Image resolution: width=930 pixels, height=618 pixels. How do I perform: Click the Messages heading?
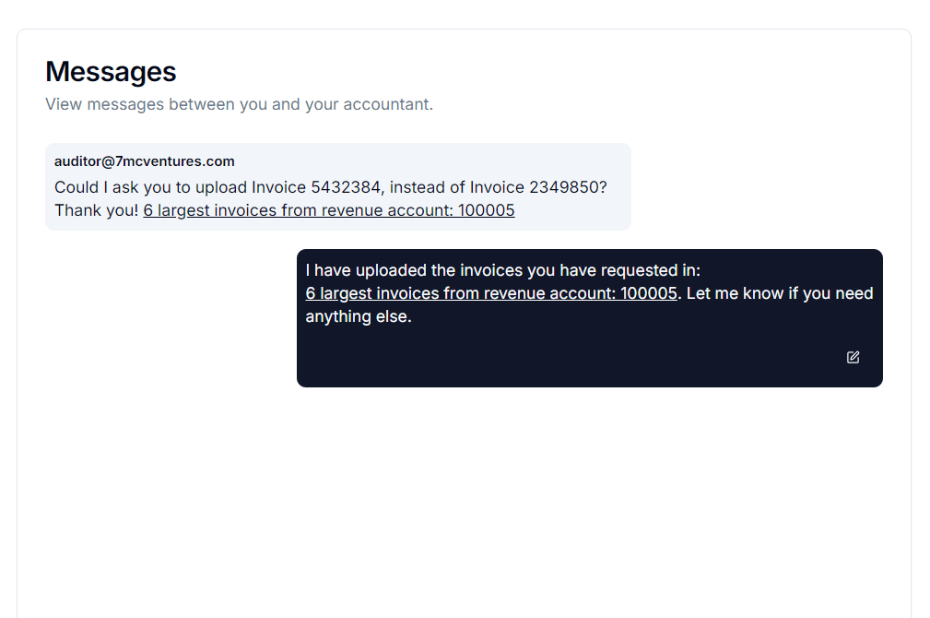pos(111,71)
